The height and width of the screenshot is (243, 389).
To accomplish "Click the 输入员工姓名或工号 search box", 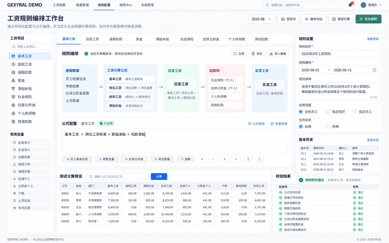I will click(x=118, y=177).
